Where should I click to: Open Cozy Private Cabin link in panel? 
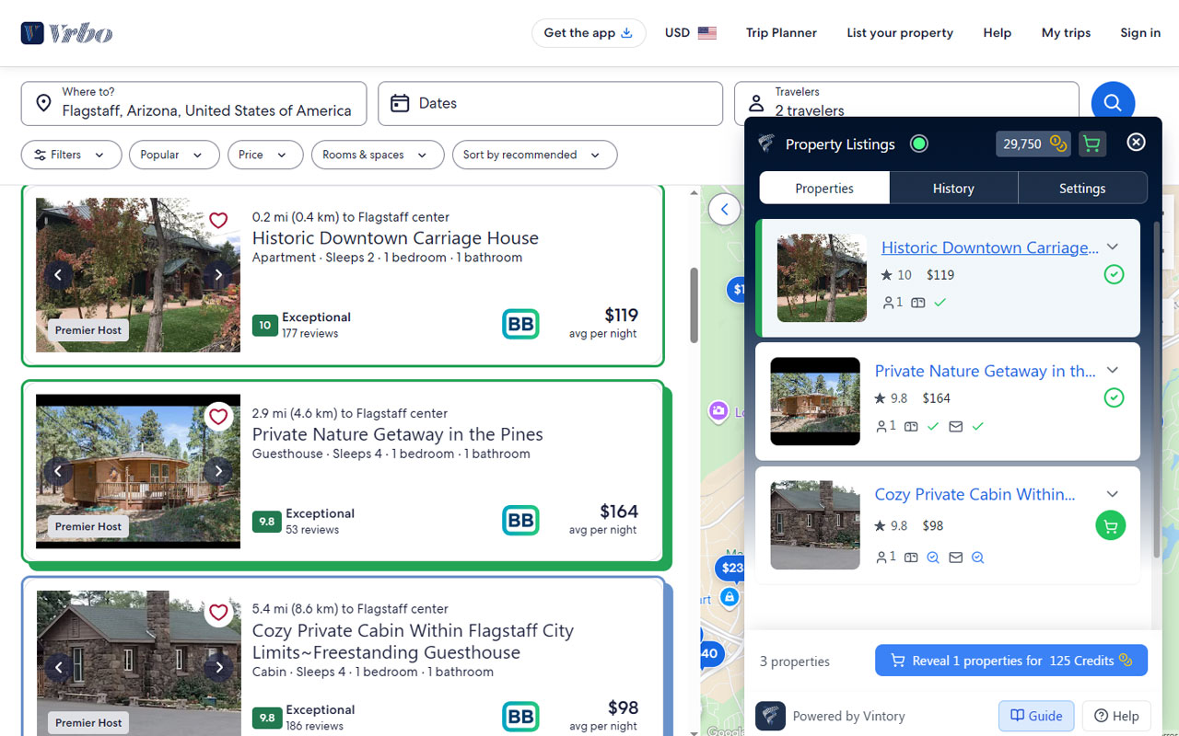[975, 494]
